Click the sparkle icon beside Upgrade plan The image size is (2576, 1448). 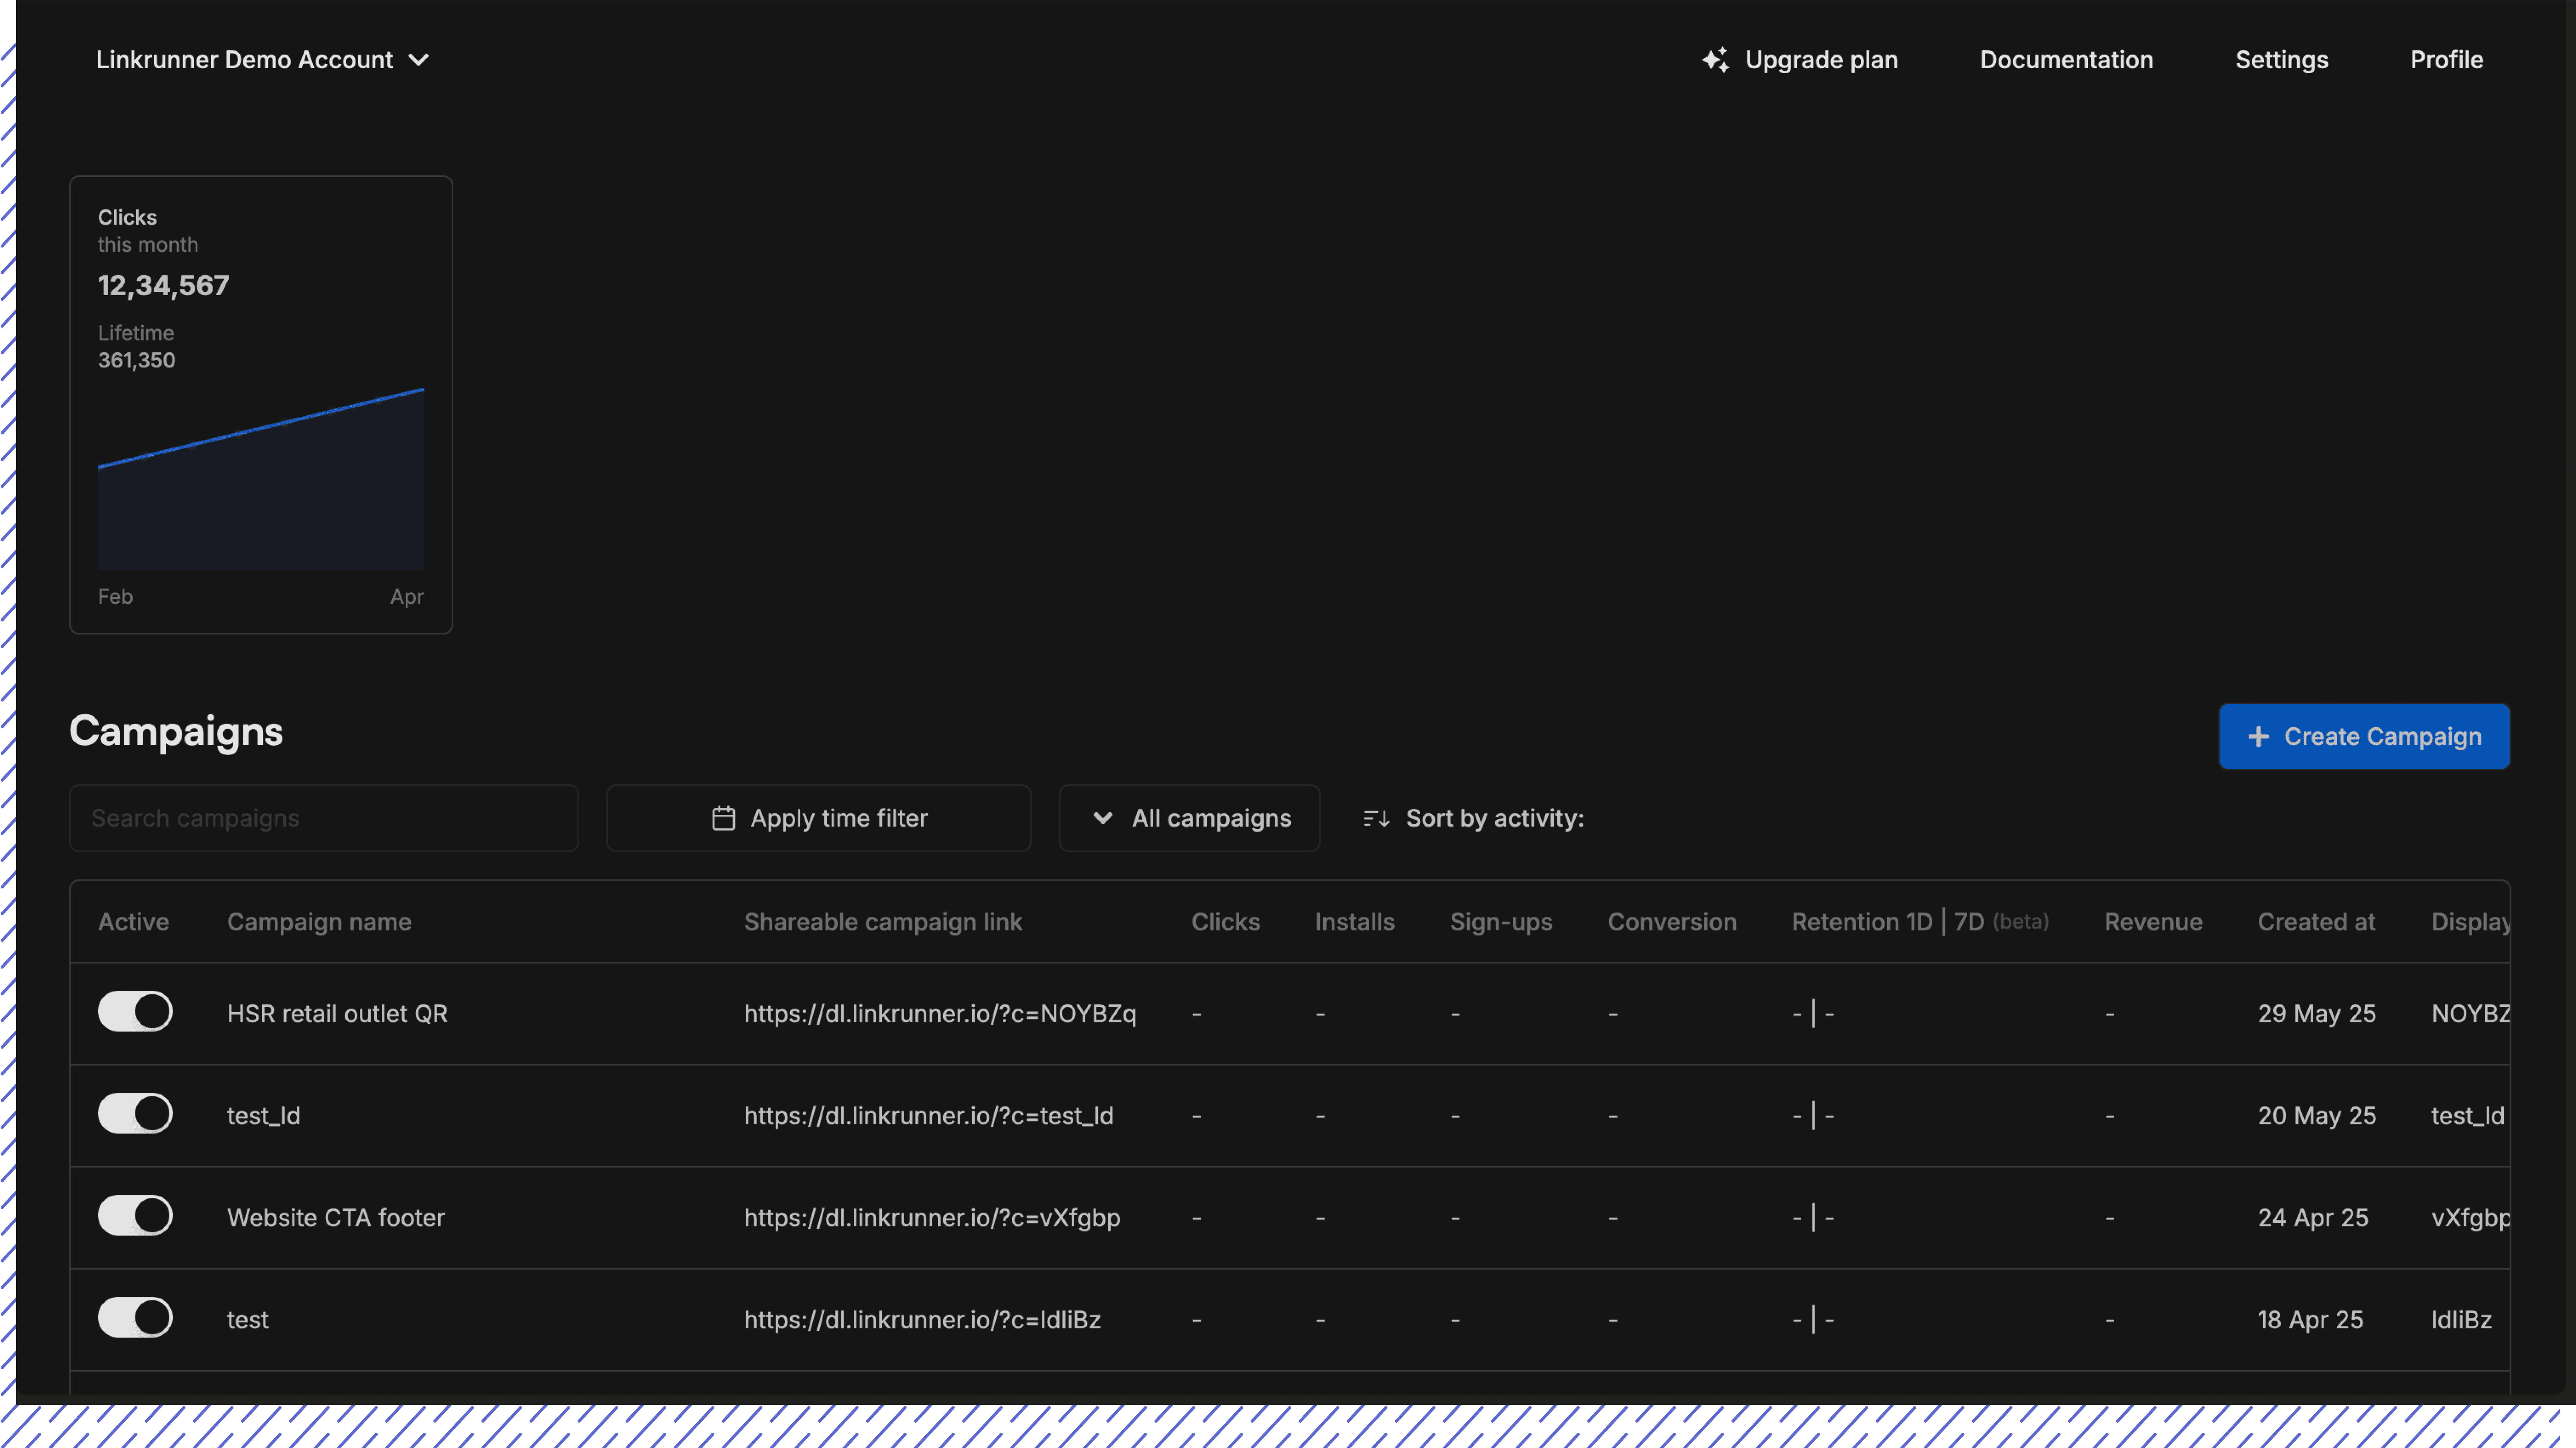pos(1715,60)
